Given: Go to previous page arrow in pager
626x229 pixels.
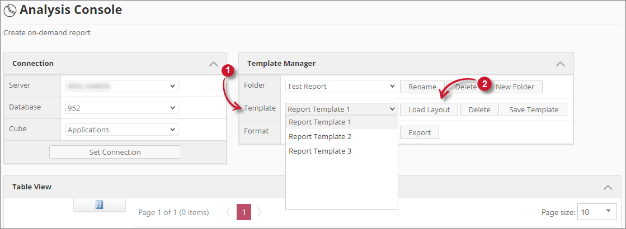Looking at the screenshot, I should 228,212.
